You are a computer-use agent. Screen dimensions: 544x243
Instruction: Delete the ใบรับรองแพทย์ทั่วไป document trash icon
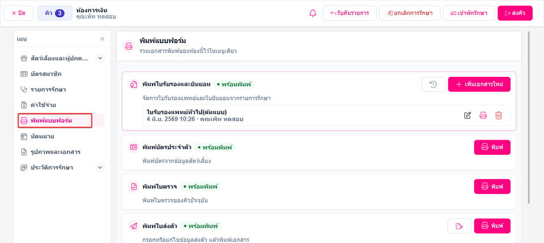coord(498,115)
